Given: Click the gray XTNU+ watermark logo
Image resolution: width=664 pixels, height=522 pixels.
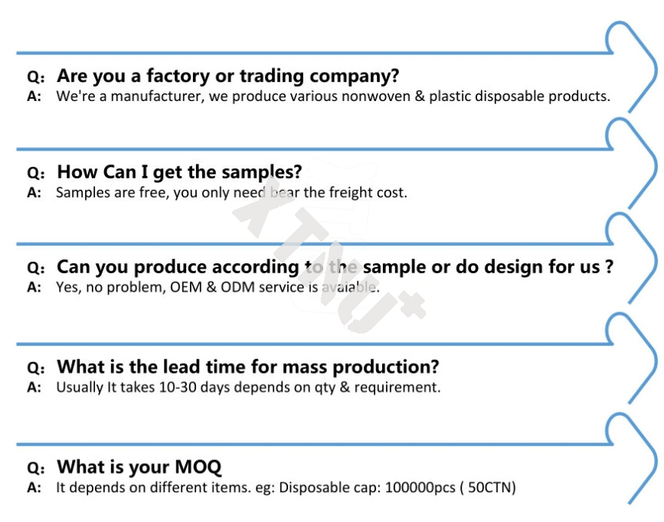Looking at the screenshot, I should (x=329, y=253).
